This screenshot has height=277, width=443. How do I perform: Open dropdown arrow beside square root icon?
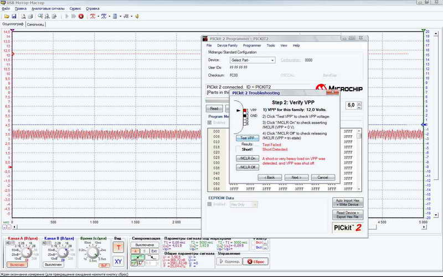click(x=131, y=17)
